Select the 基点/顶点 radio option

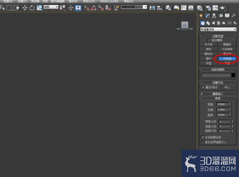point(203,87)
